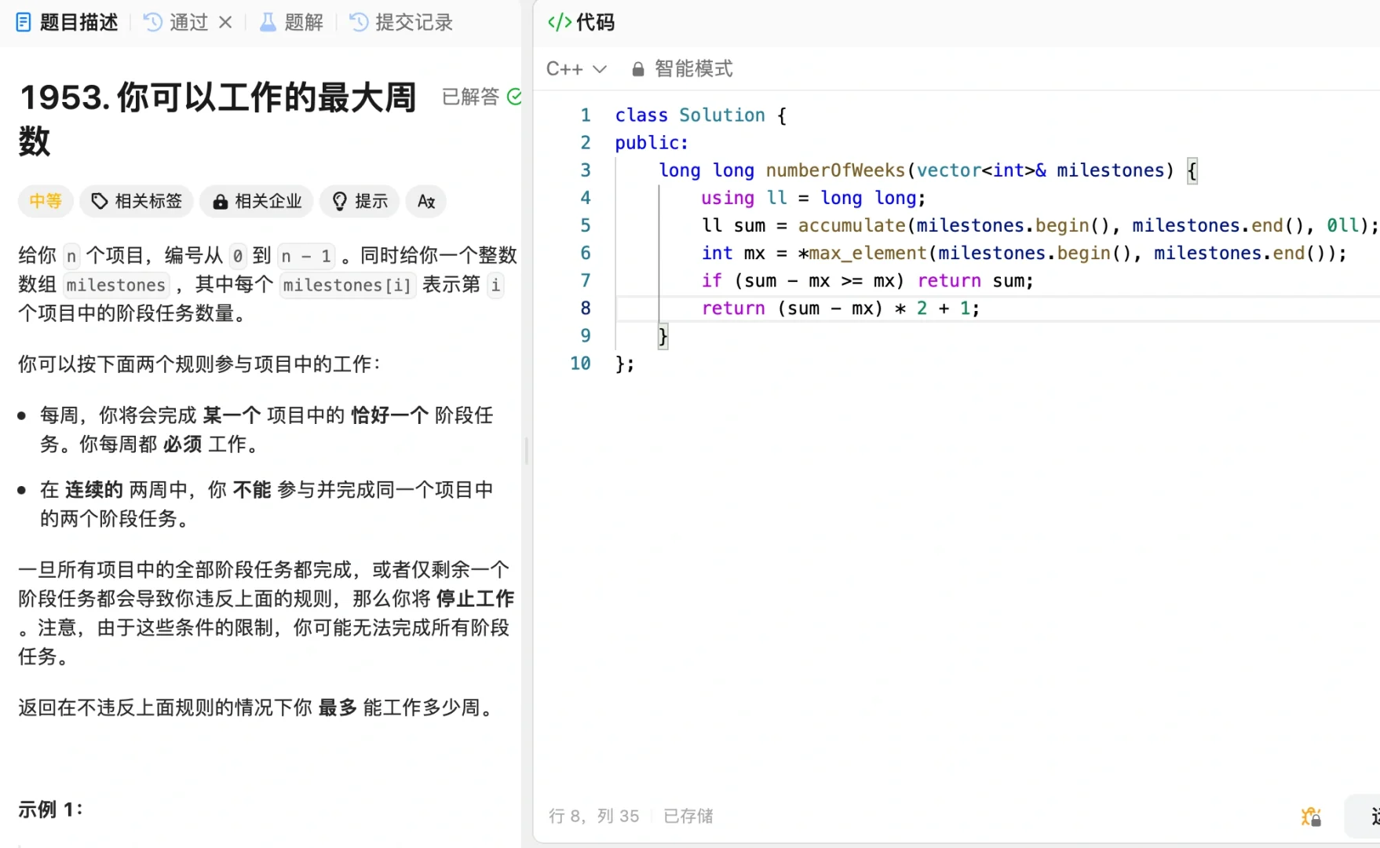This screenshot has height=848, width=1380.
Task: Click the closing brace on line 9
Action: point(663,336)
